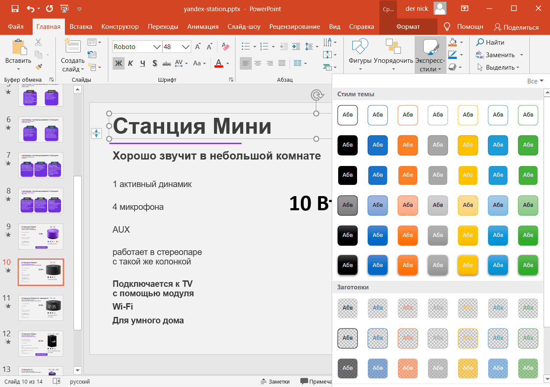This screenshot has height=387, width=550.
Task: Switch to the Конструктор tab
Action: (x=120, y=27)
